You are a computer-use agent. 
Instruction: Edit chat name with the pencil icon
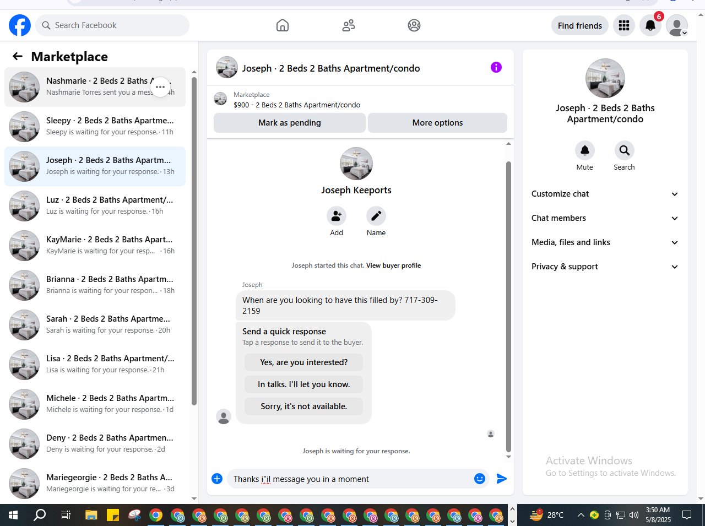[376, 216]
